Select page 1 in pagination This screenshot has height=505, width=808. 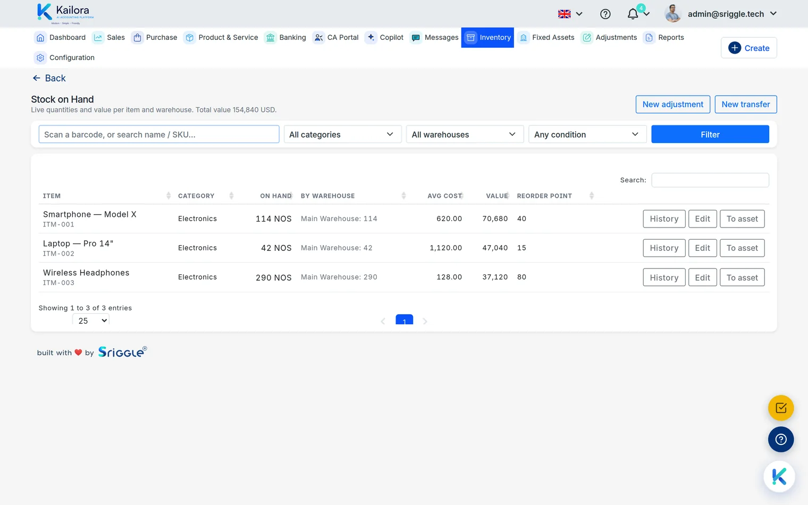pyautogui.click(x=404, y=321)
